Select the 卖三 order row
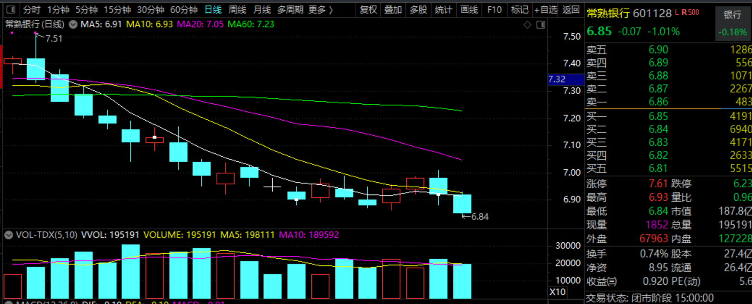The image size is (752, 304). [x=668, y=76]
